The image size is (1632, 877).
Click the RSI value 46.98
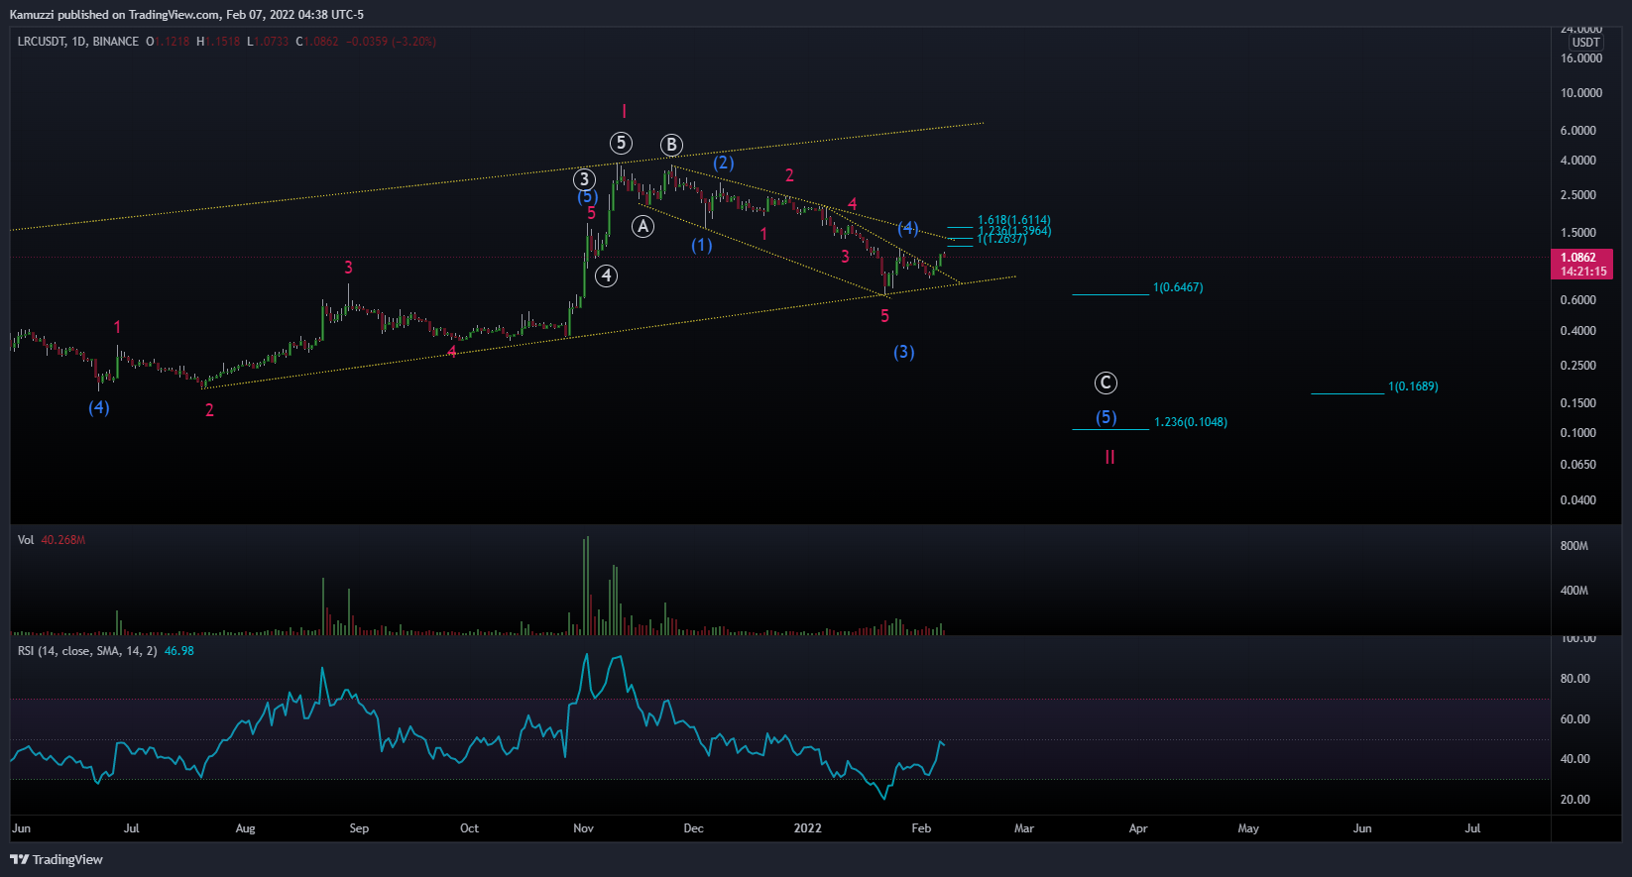point(179,651)
